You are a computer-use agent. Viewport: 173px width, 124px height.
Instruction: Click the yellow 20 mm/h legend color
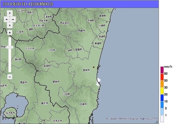(x=162, y=91)
